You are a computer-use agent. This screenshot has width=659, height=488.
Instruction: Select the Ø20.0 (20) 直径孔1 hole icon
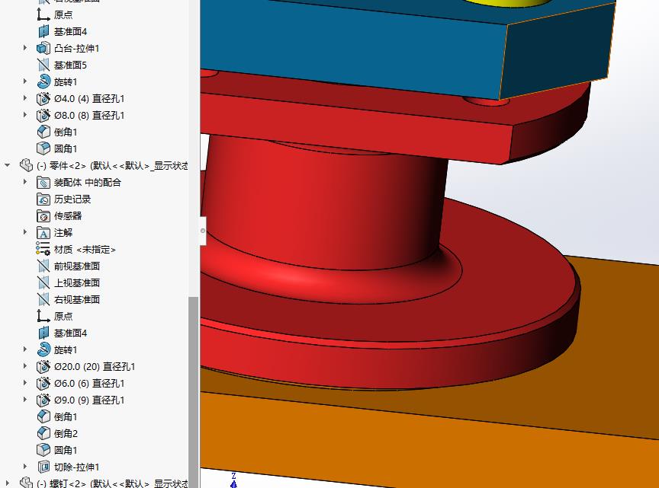[x=43, y=366]
